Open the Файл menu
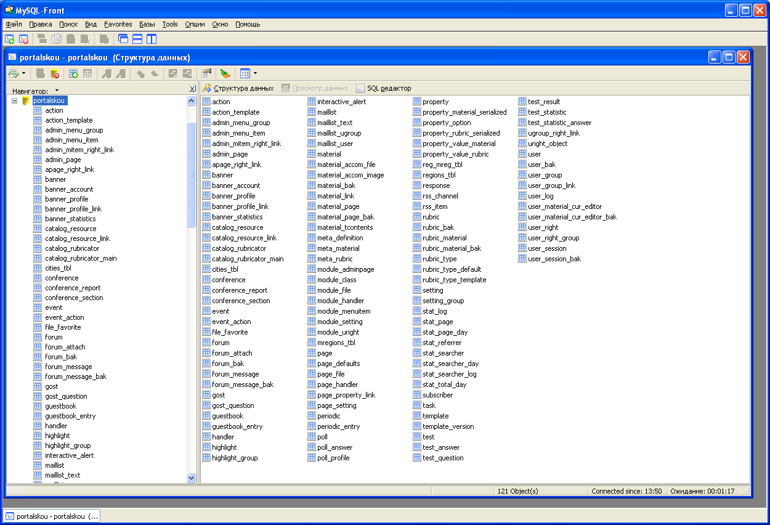This screenshot has width=770, height=525. 14,24
